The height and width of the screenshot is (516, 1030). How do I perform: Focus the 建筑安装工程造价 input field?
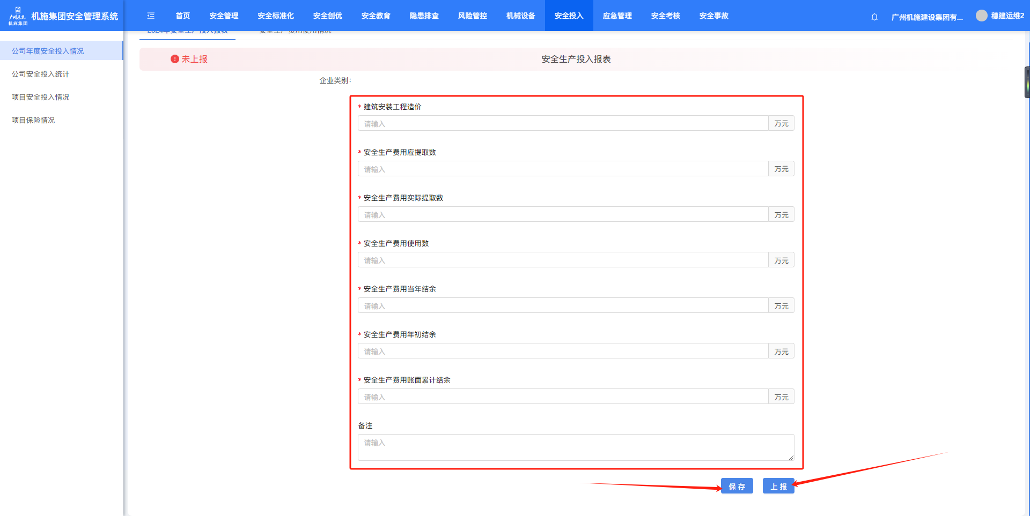563,124
